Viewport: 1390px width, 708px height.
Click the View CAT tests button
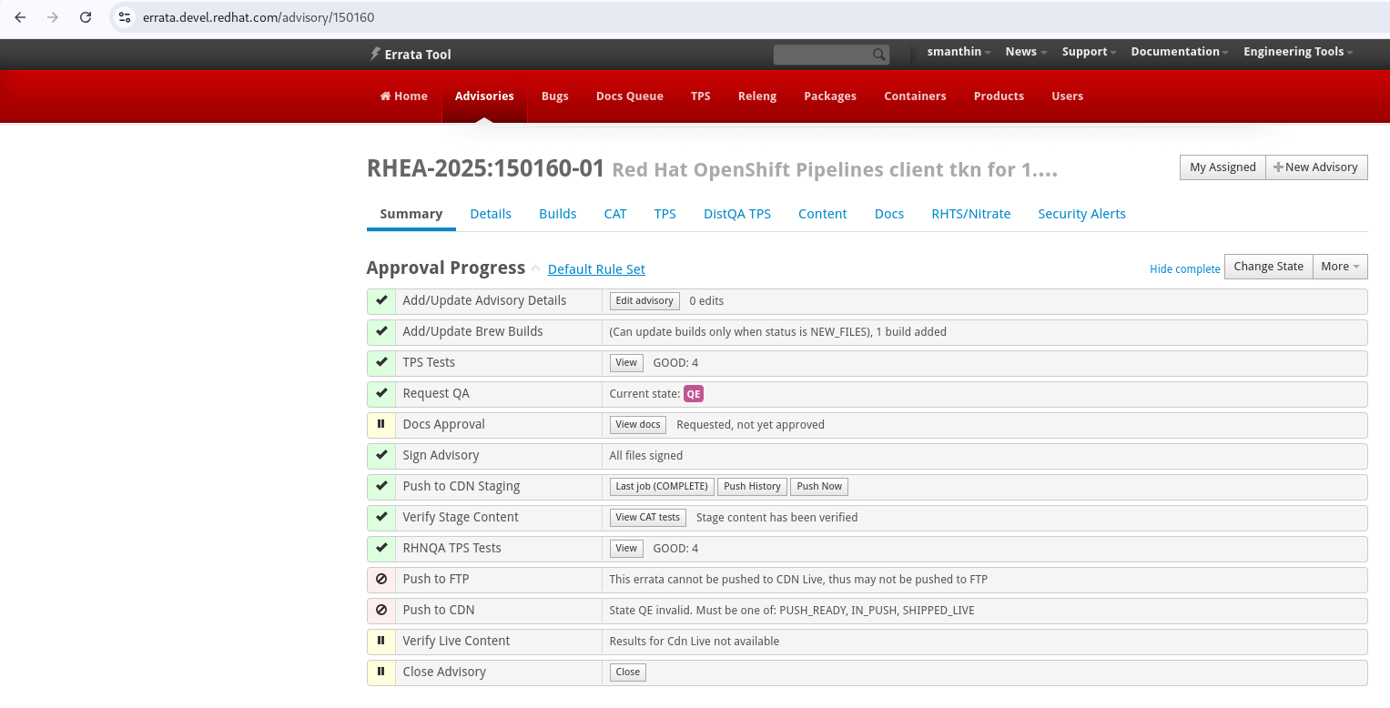pos(648,517)
